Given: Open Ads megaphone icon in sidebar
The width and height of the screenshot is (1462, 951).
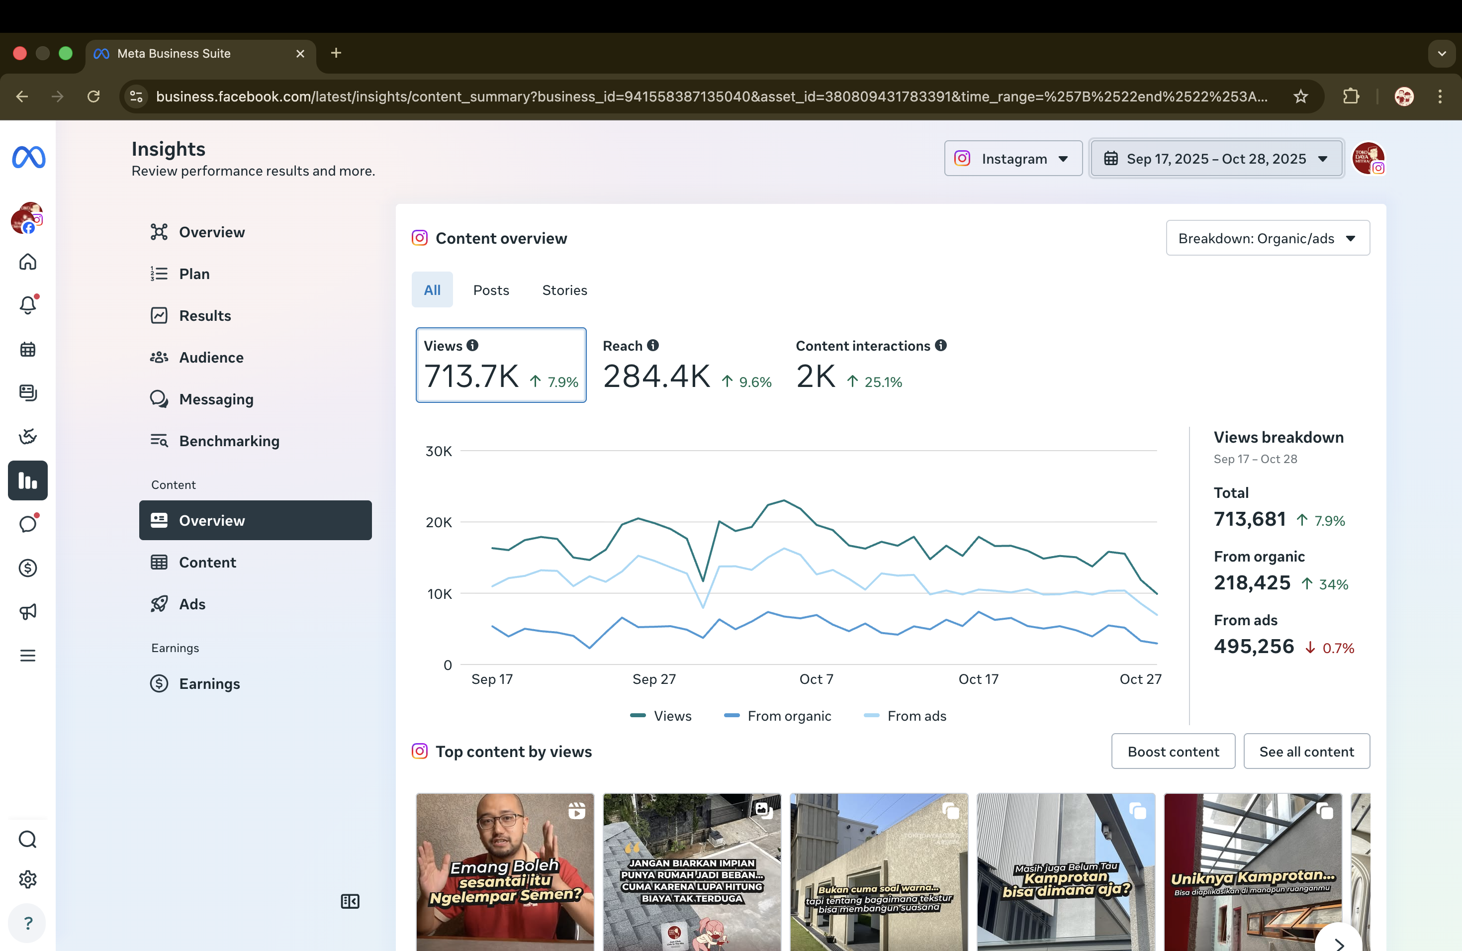Looking at the screenshot, I should click(x=28, y=611).
